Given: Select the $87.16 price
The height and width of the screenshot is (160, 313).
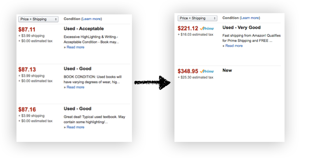Looking at the screenshot, I should tap(27, 109).
